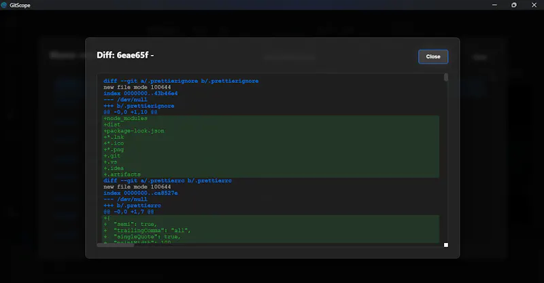This screenshot has width=544, height=283.
Task: Click the '"trailingComma": "all",' added line
Action: (x=271, y=231)
